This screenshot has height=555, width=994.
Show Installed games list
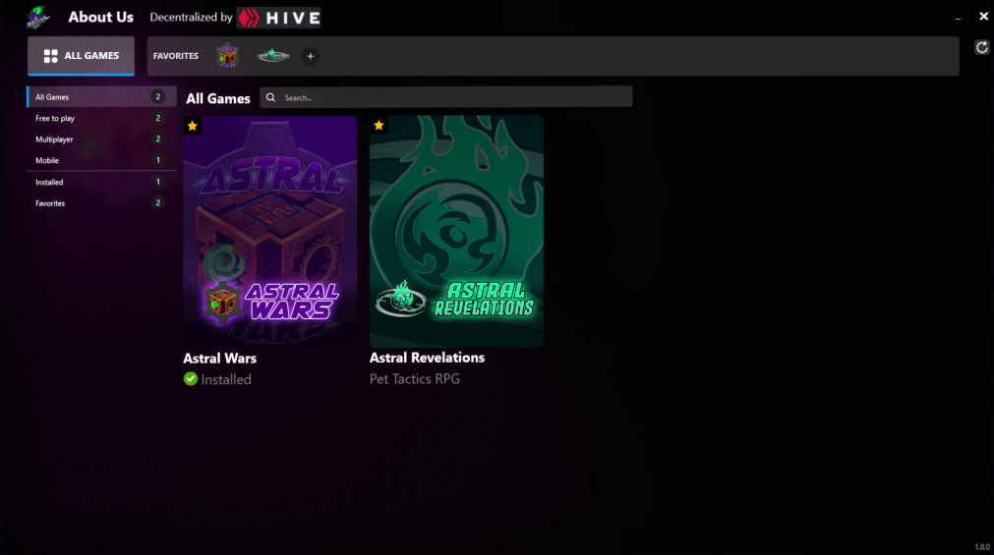point(101,182)
